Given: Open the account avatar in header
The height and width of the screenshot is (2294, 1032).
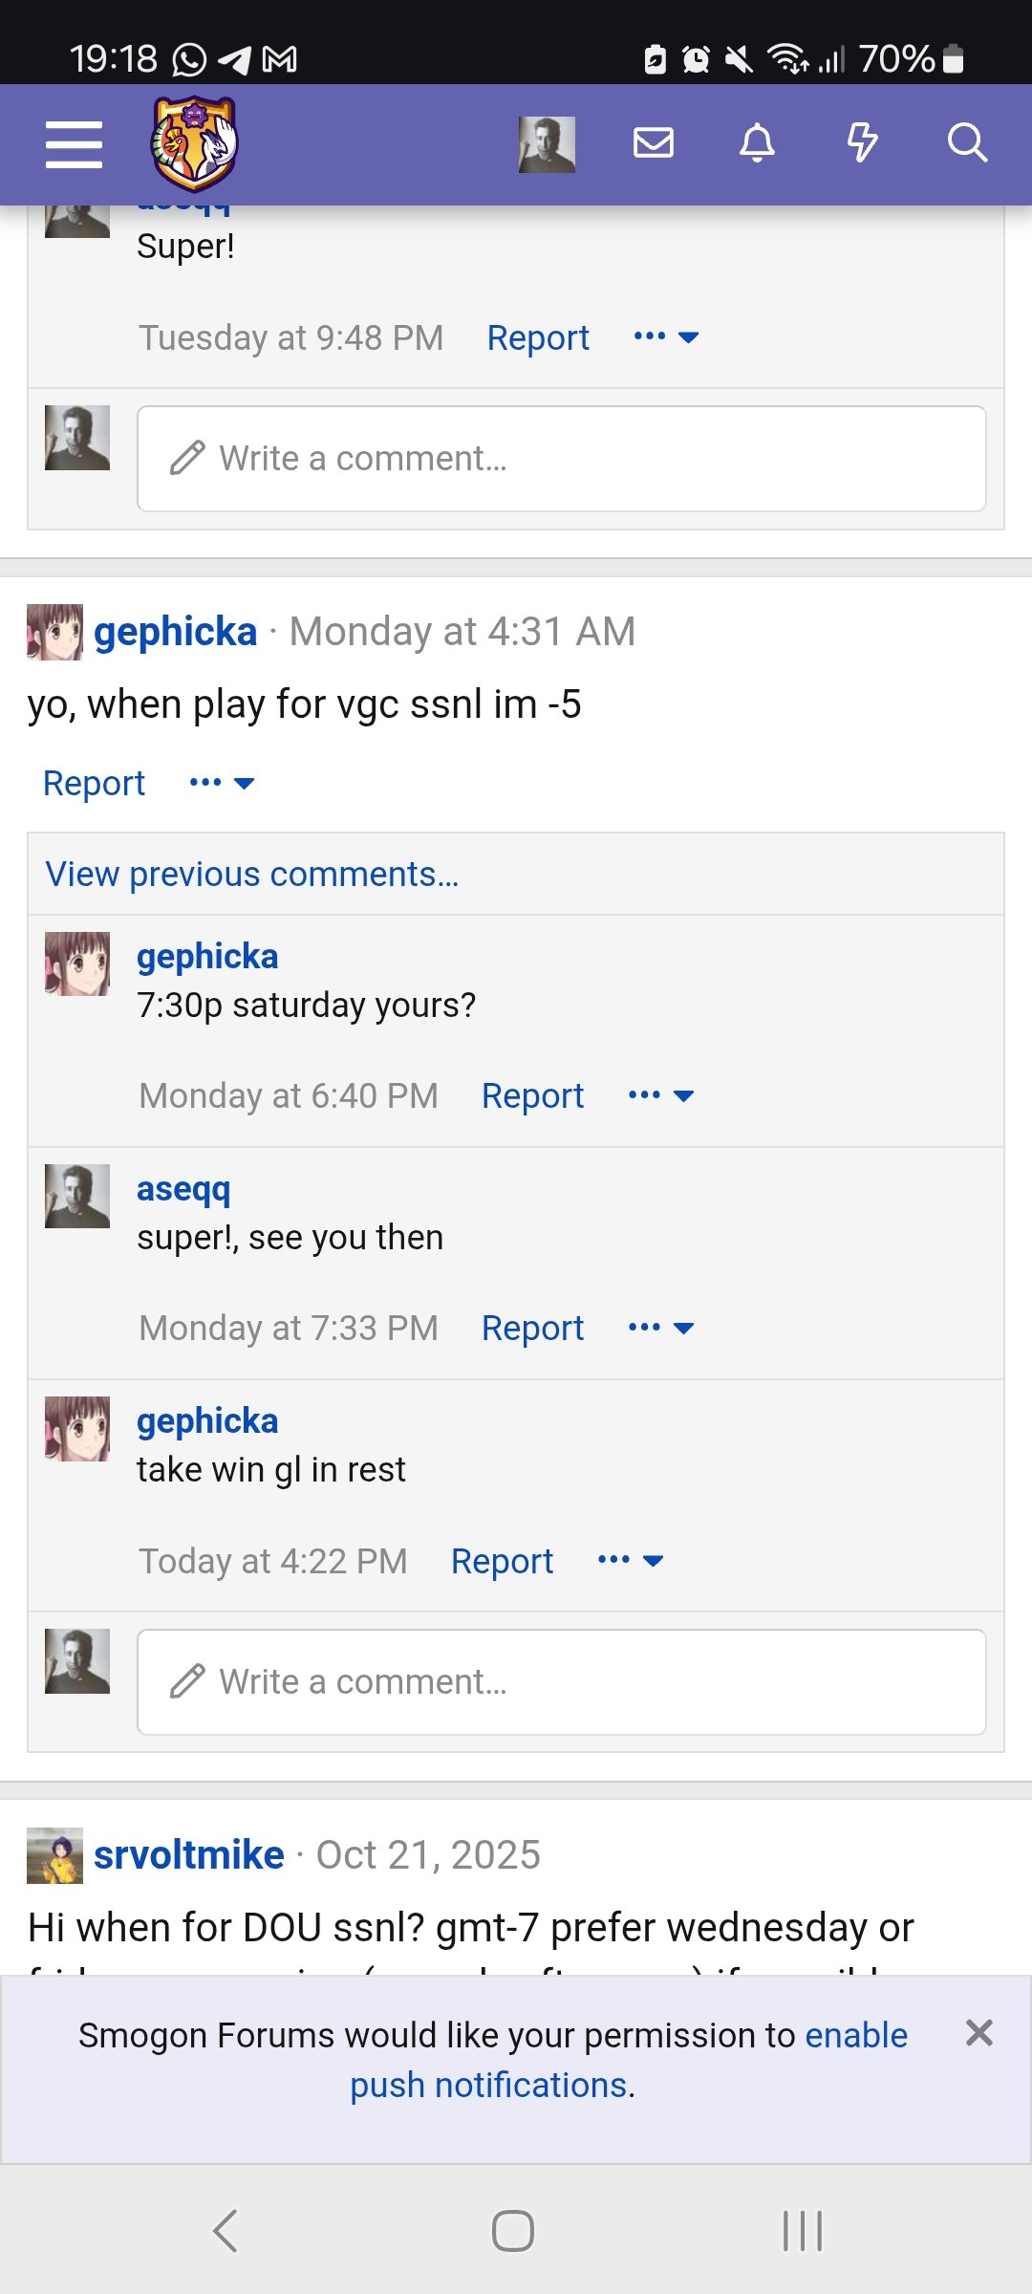Looking at the screenshot, I should coord(547,144).
